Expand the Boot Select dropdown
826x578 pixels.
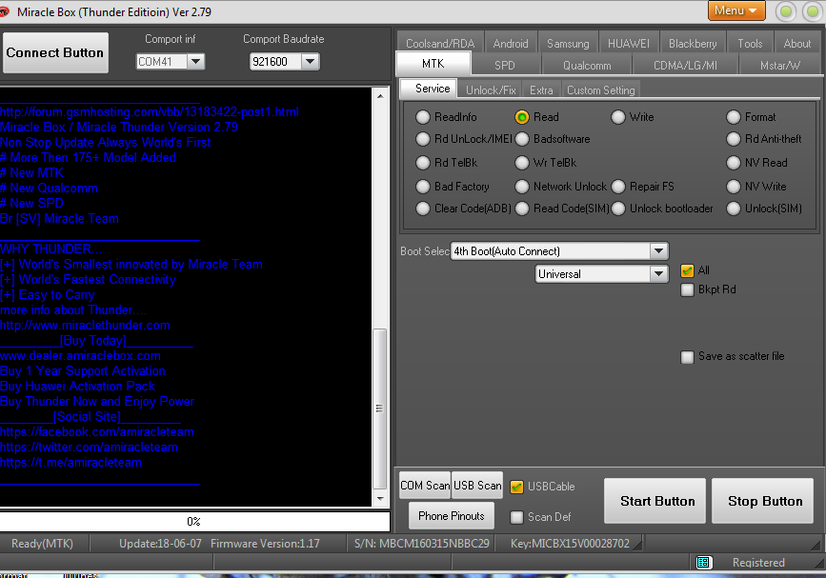pyautogui.click(x=658, y=251)
